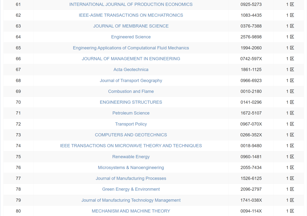Click the 区 icon for ENGINEERING STRUCTURES
Screen dimensions: 307x216
pos(292,102)
